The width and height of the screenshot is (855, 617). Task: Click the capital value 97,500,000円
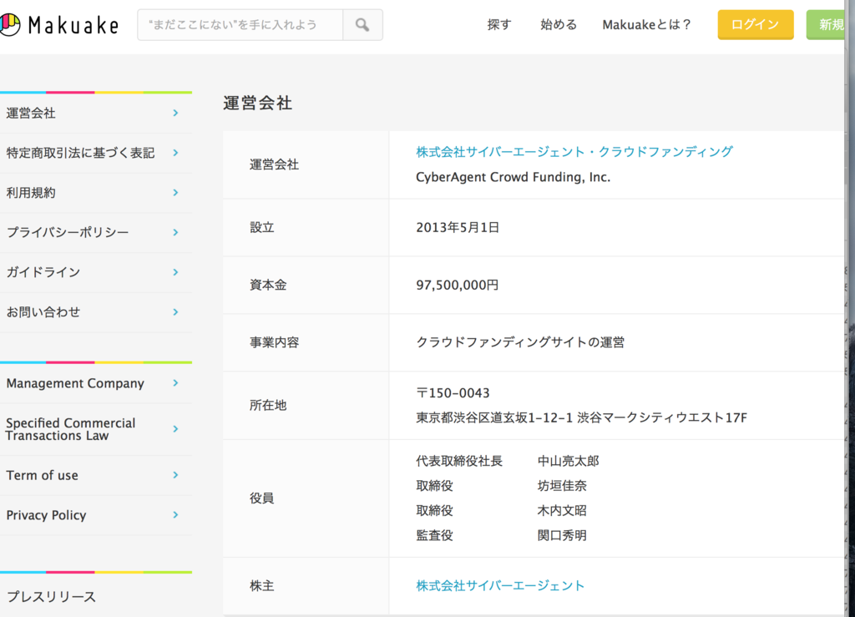click(457, 285)
